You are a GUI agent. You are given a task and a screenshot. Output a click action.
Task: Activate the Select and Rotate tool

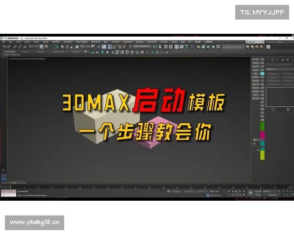[x=67, y=47]
